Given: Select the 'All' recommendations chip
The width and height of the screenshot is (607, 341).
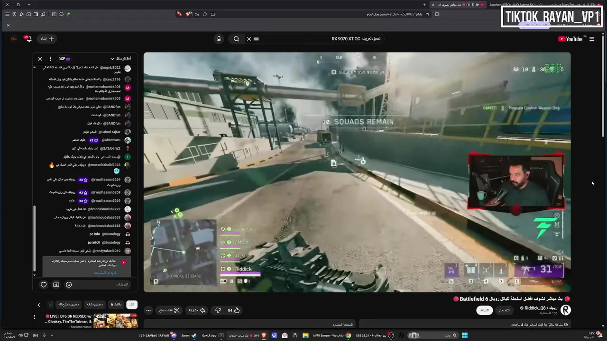Looking at the screenshot, I should 131,305.
